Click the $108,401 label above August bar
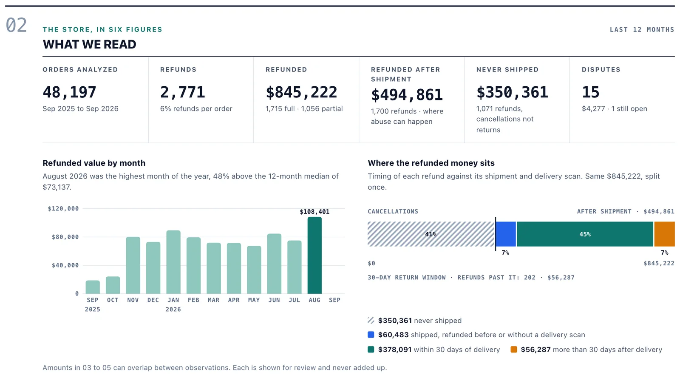The width and height of the screenshot is (680, 378). 314,212
